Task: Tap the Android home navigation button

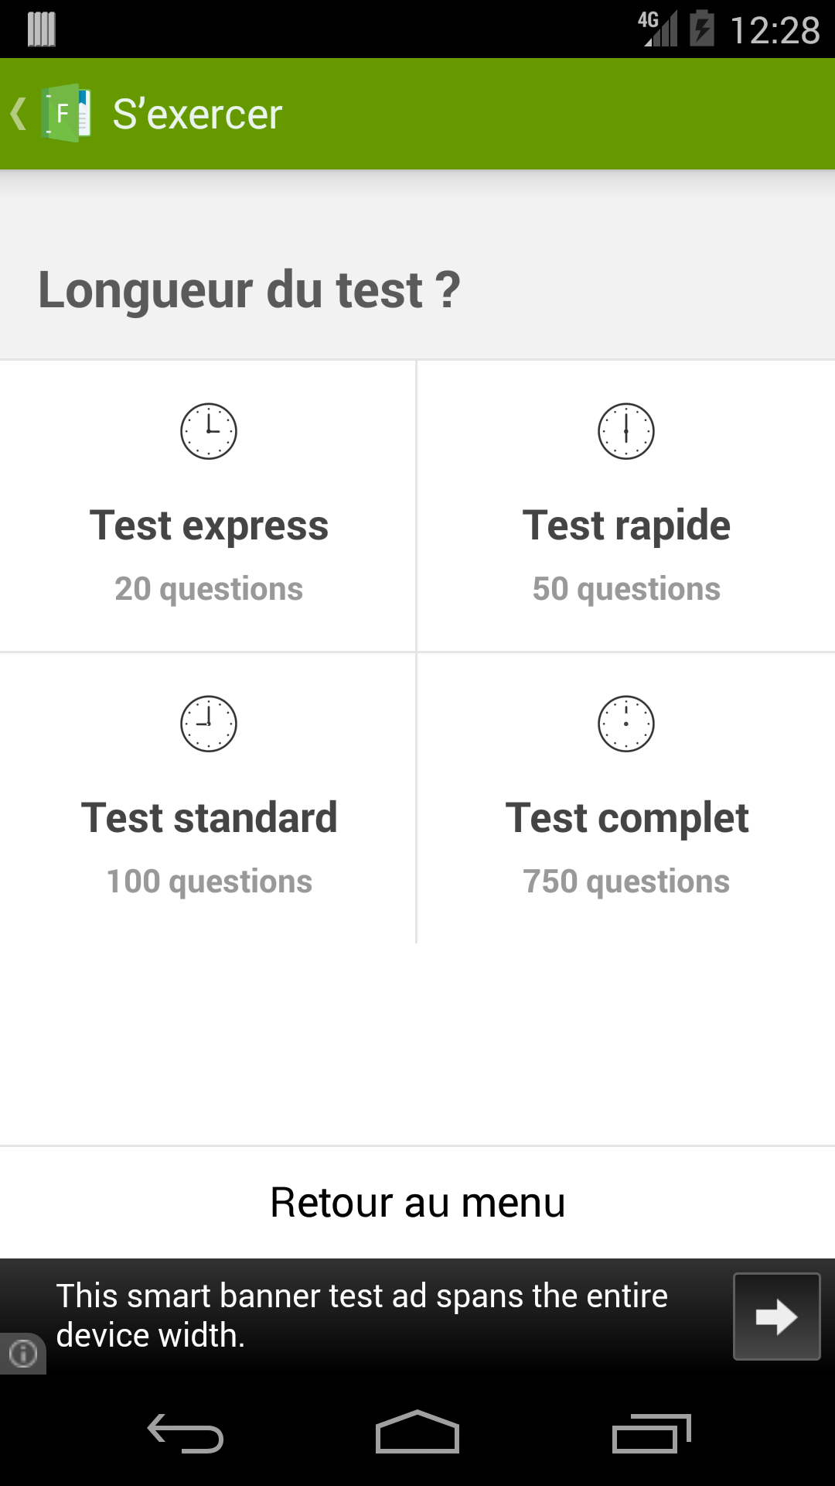Action: 417,1432
